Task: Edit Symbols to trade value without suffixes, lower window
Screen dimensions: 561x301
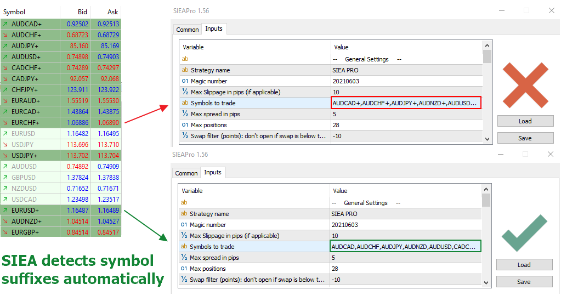Action: point(405,246)
